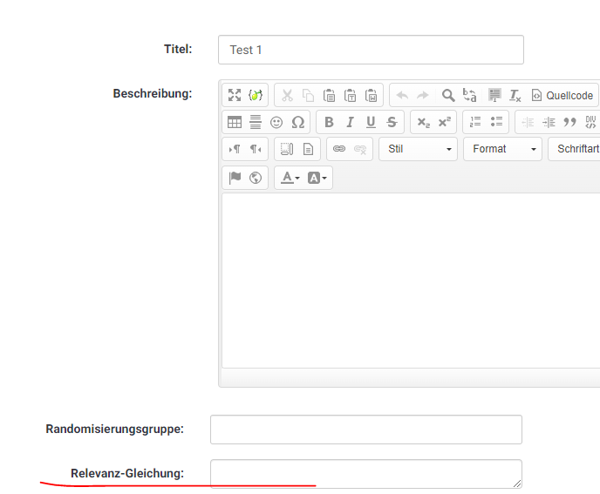Image resolution: width=600 pixels, height=494 pixels.
Task: Open the Schriftart font dropdown
Action: point(574,149)
